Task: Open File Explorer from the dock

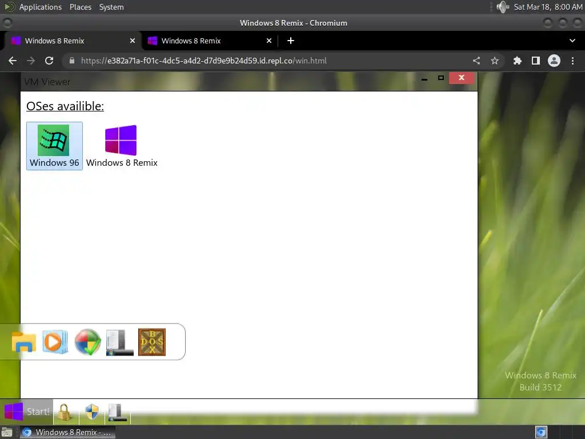Action: pos(24,342)
